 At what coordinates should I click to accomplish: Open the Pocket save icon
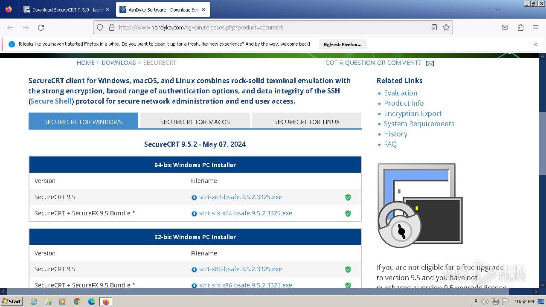[505, 27]
